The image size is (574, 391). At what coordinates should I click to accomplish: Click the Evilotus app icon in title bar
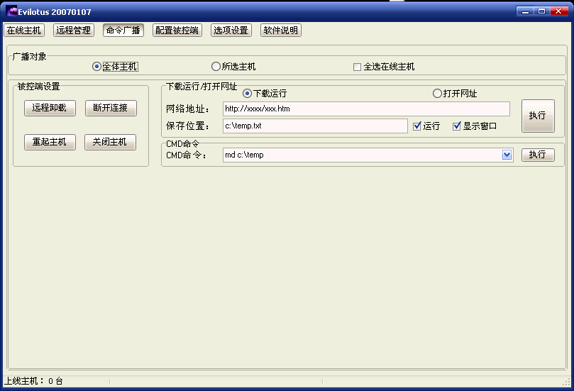11,11
